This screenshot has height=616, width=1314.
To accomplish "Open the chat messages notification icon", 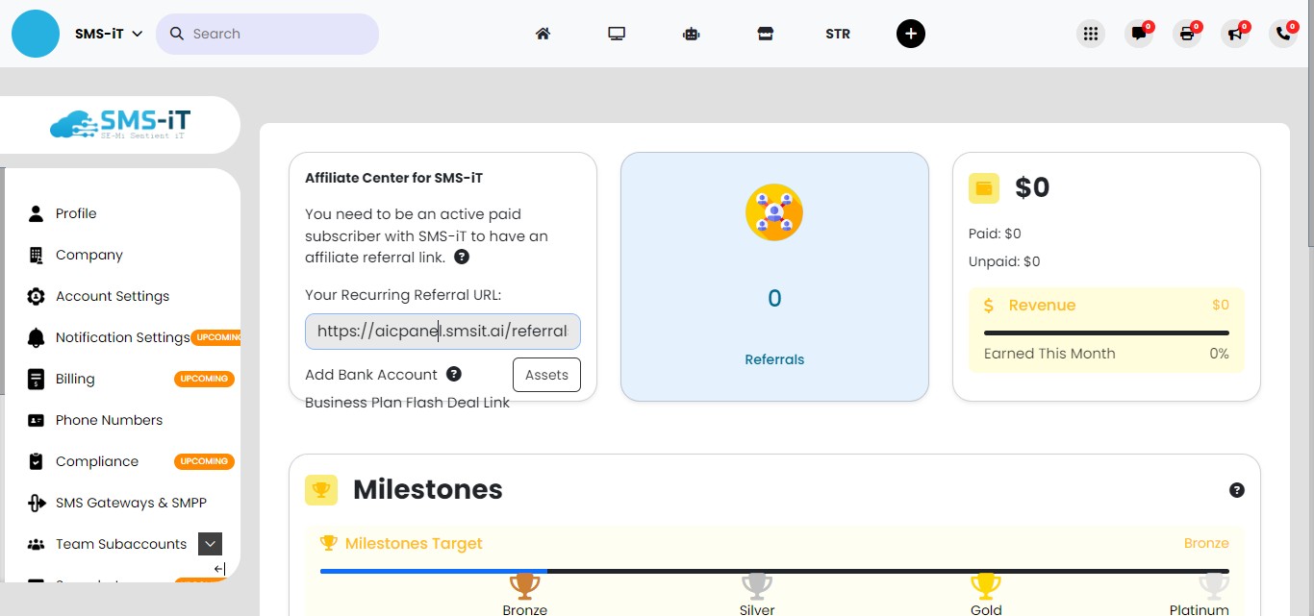I will [1139, 34].
